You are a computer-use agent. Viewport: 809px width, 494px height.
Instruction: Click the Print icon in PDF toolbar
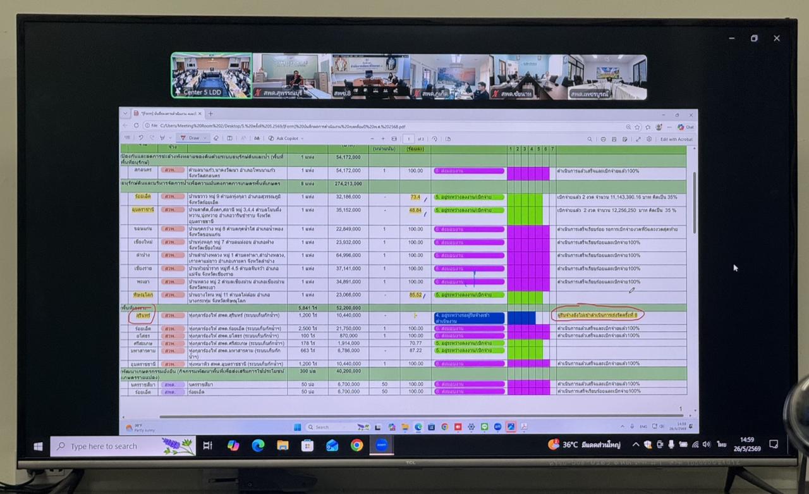pyautogui.click(x=604, y=139)
